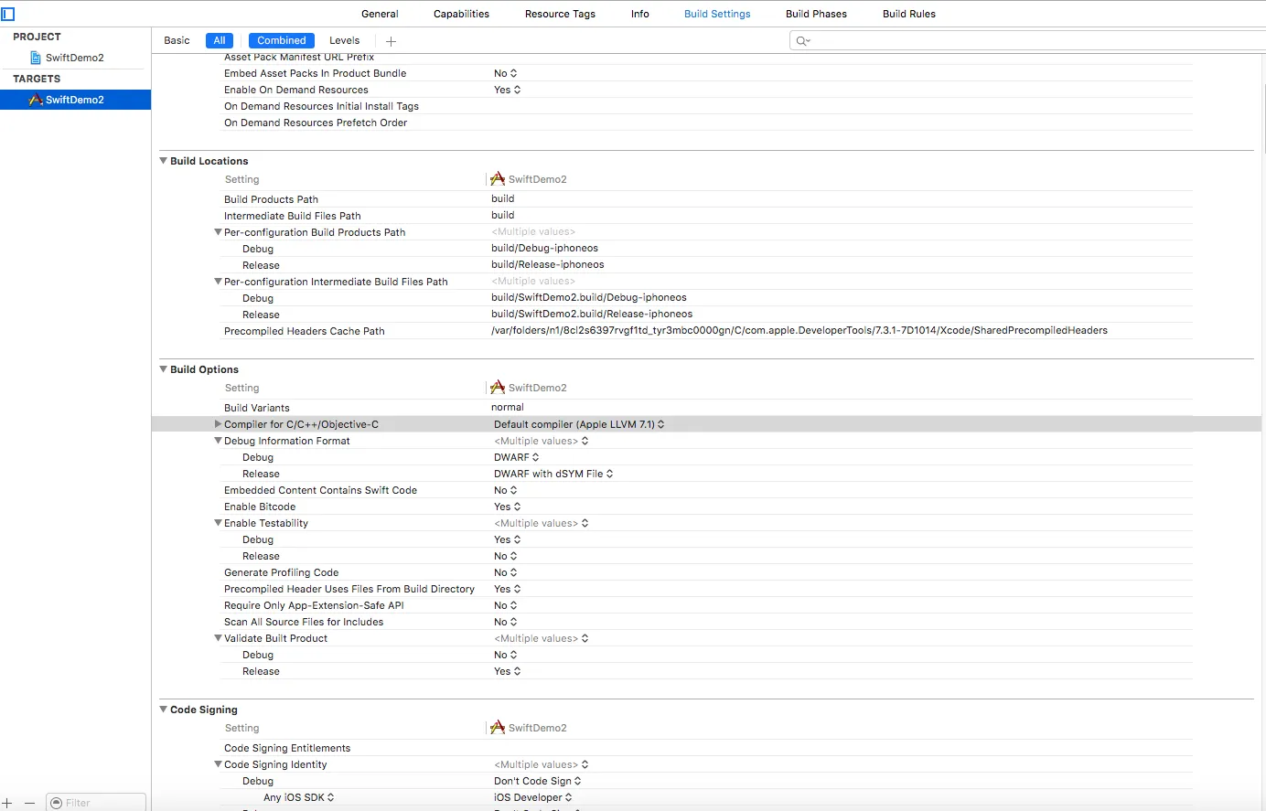Click the SwiftDemo2 project file icon
Screen dimensions: 1266x811
tap(36, 58)
